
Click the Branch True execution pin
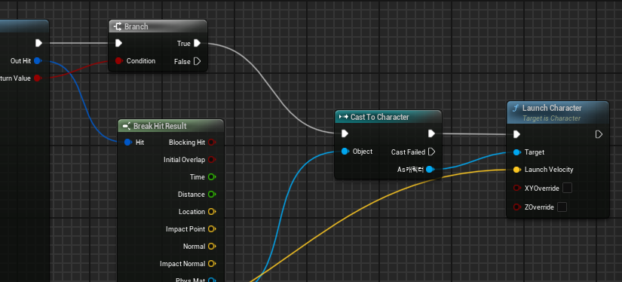click(197, 43)
